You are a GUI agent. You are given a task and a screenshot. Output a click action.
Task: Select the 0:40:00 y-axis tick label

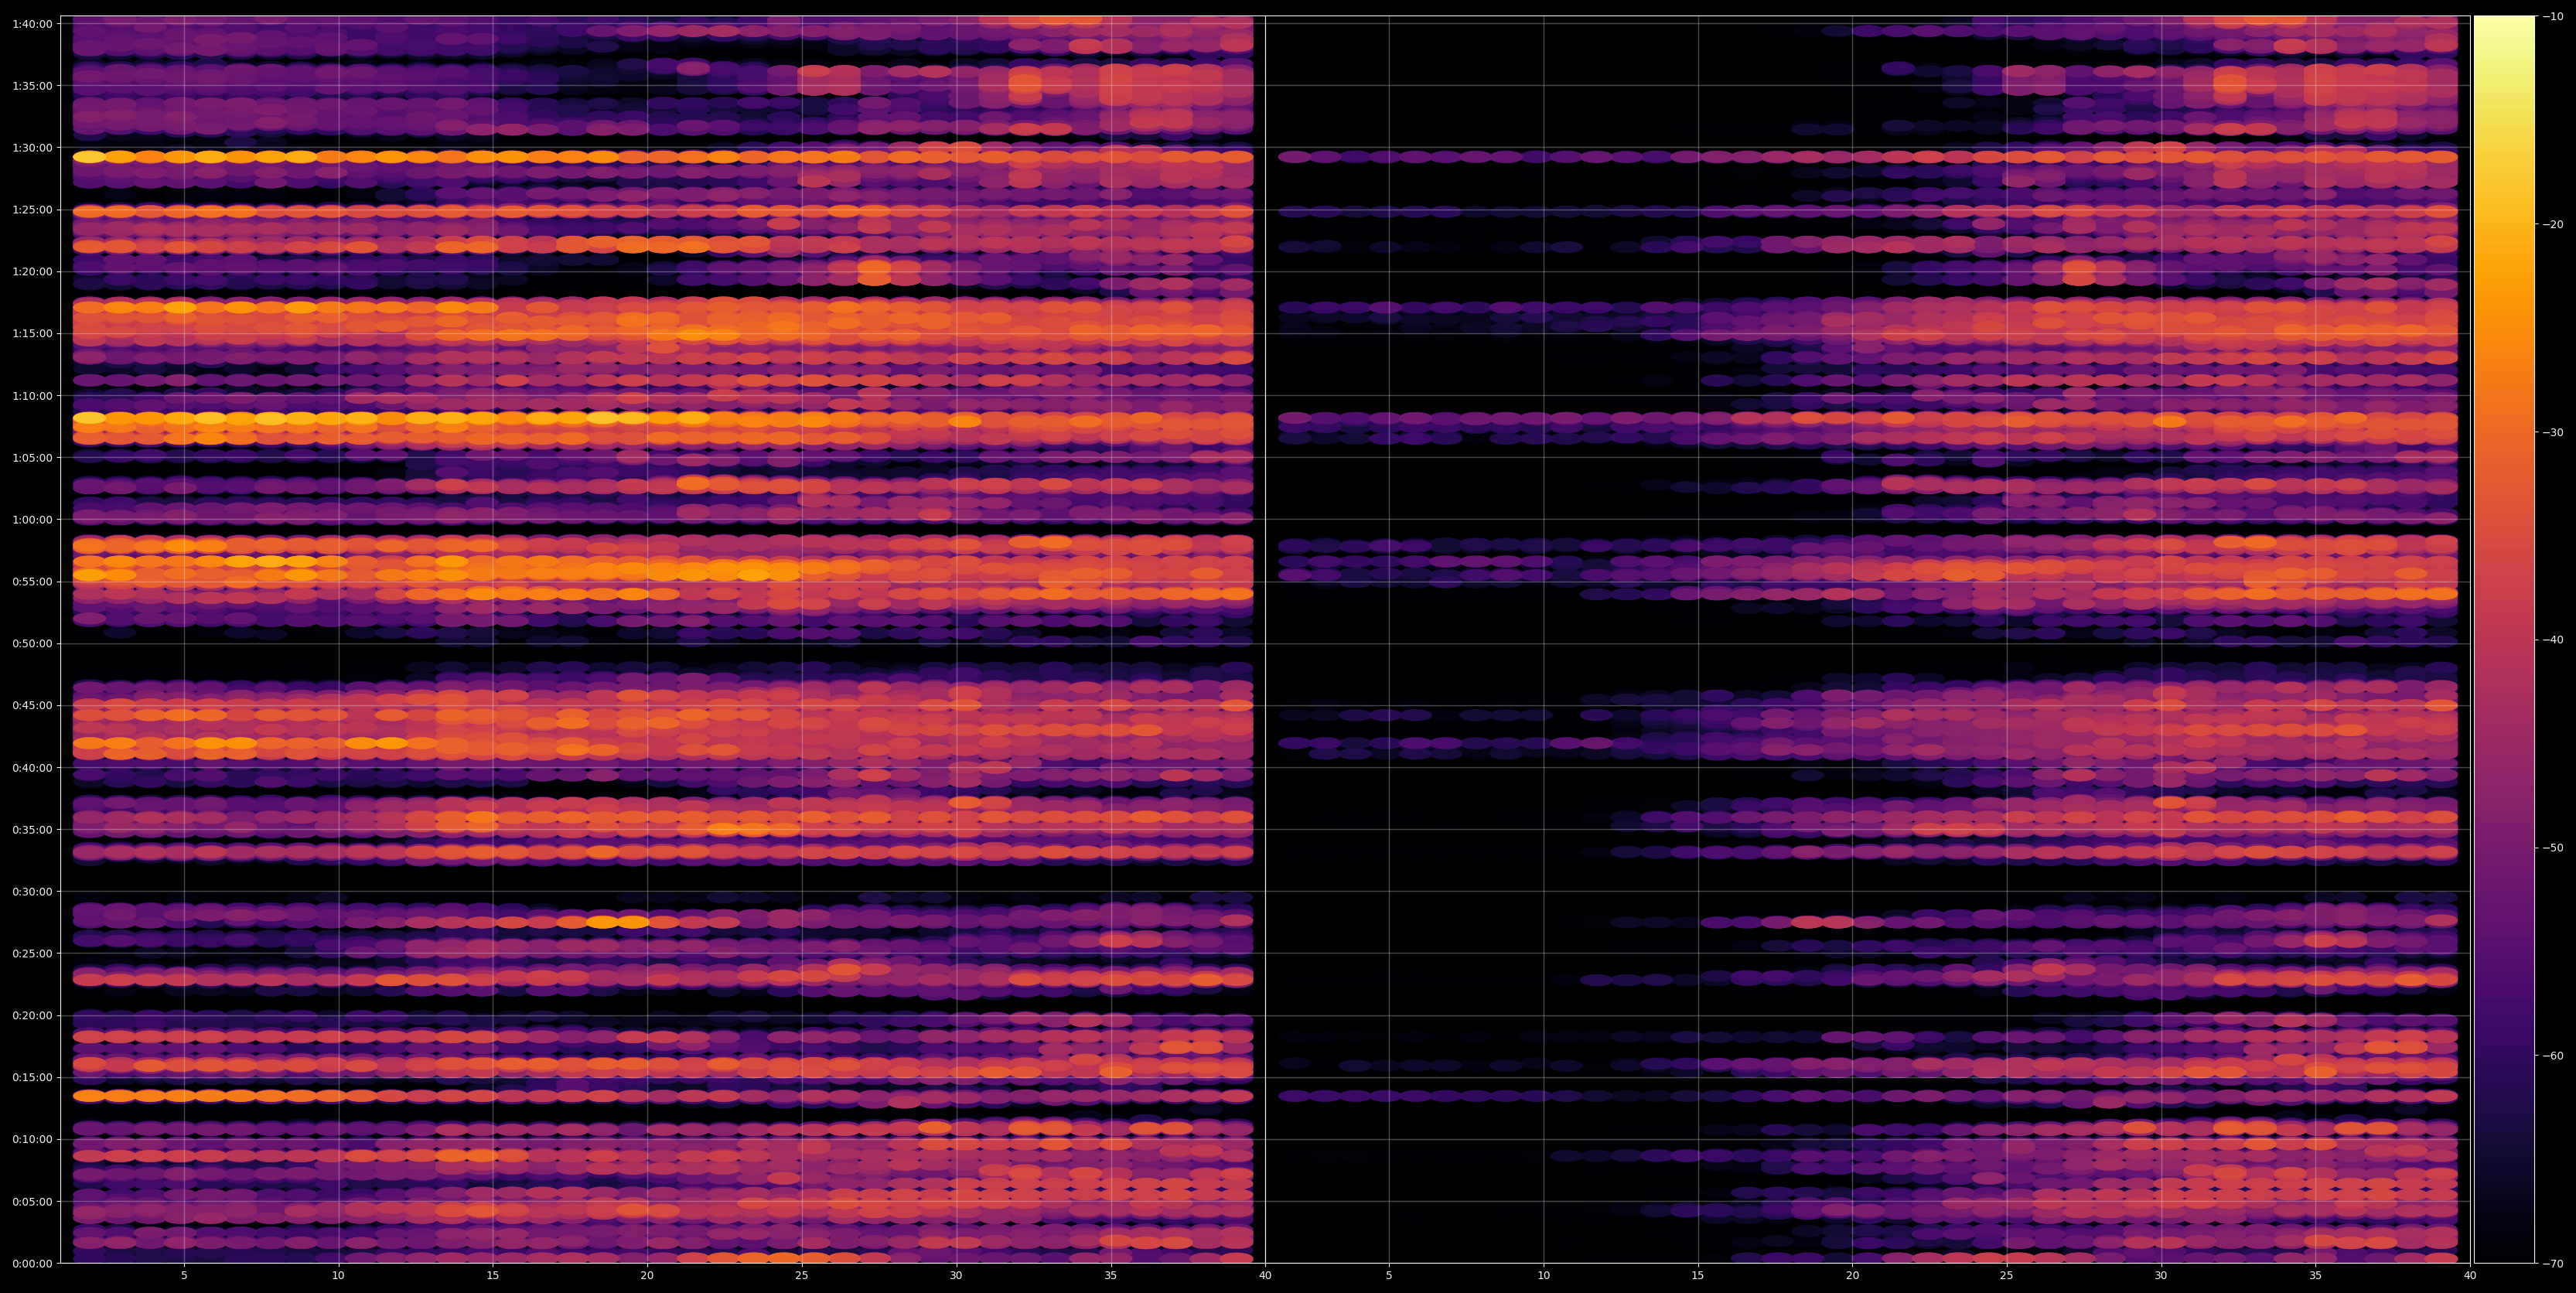click(31, 767)
